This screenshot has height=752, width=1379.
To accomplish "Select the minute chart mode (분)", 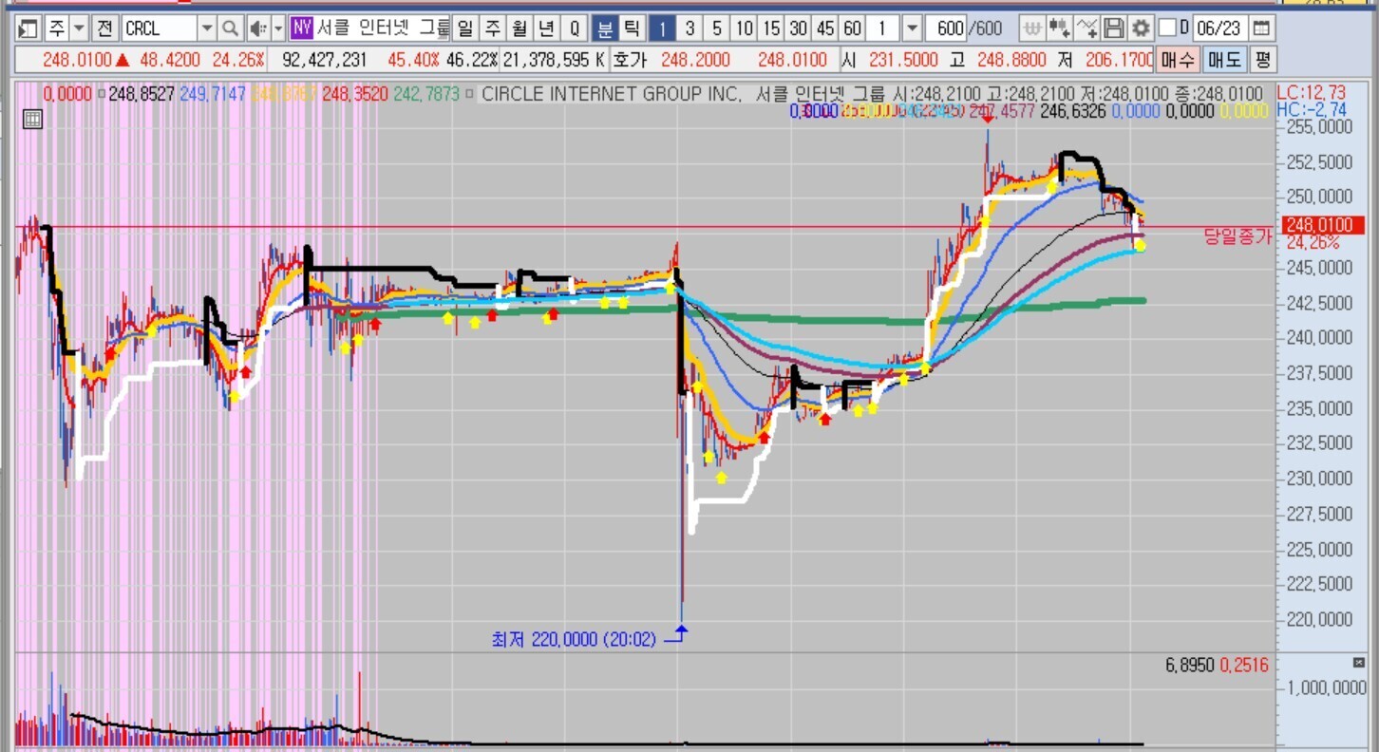I will (605, 28).
